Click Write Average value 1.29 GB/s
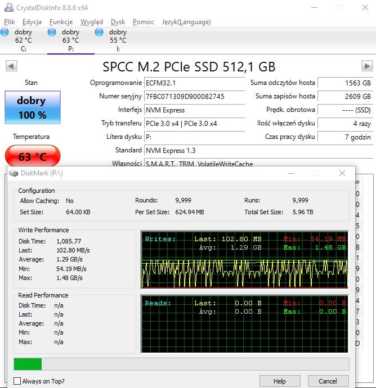The height and width of the screenshot is (388, 376). click(69, 259)
